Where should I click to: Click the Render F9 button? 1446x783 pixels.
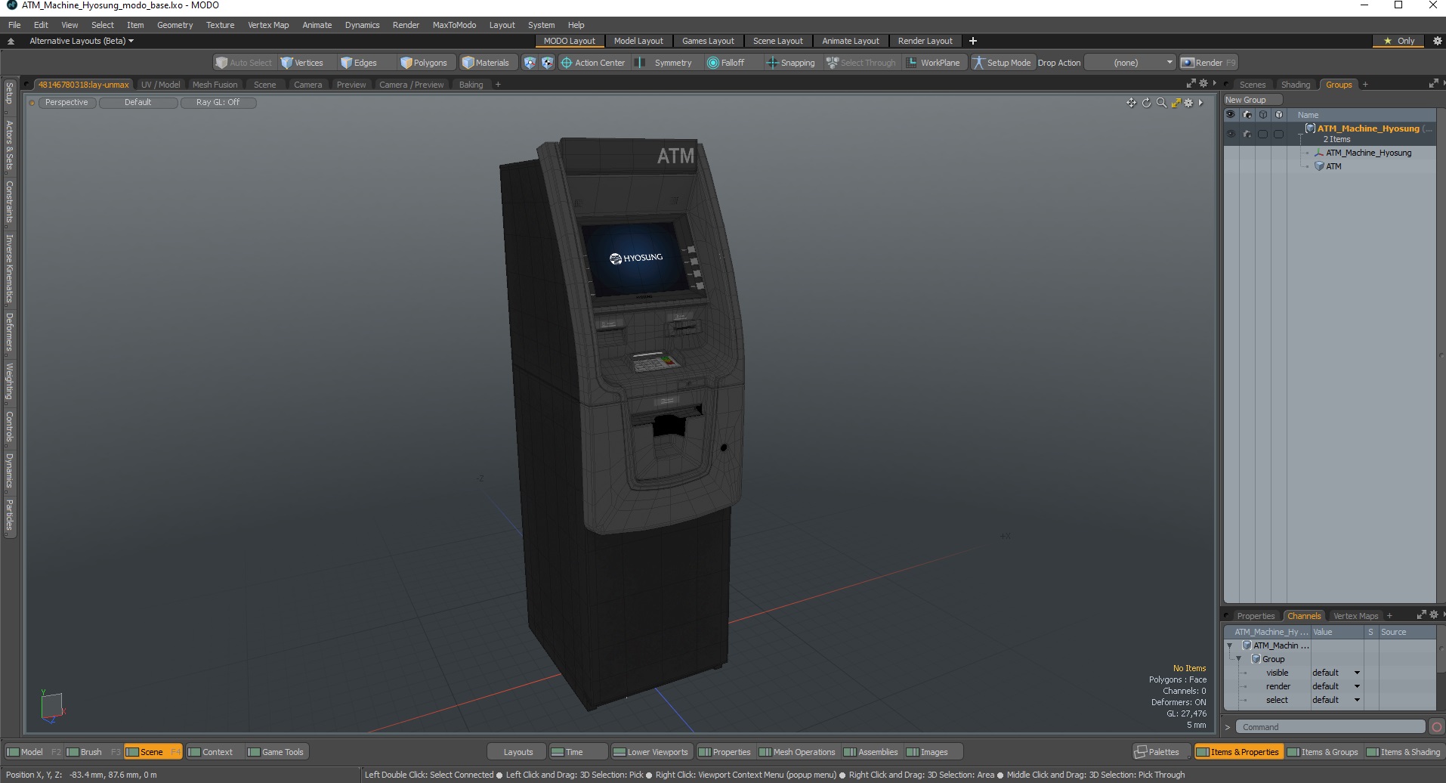[x=1209, y=63]
